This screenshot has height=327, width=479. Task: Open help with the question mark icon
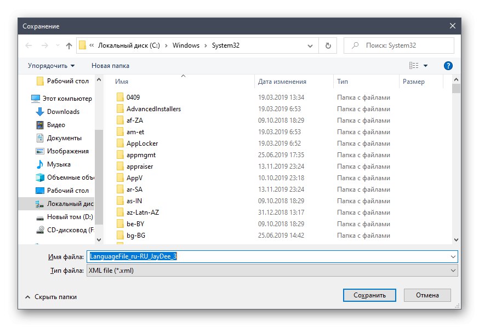(x=448, y=66)
